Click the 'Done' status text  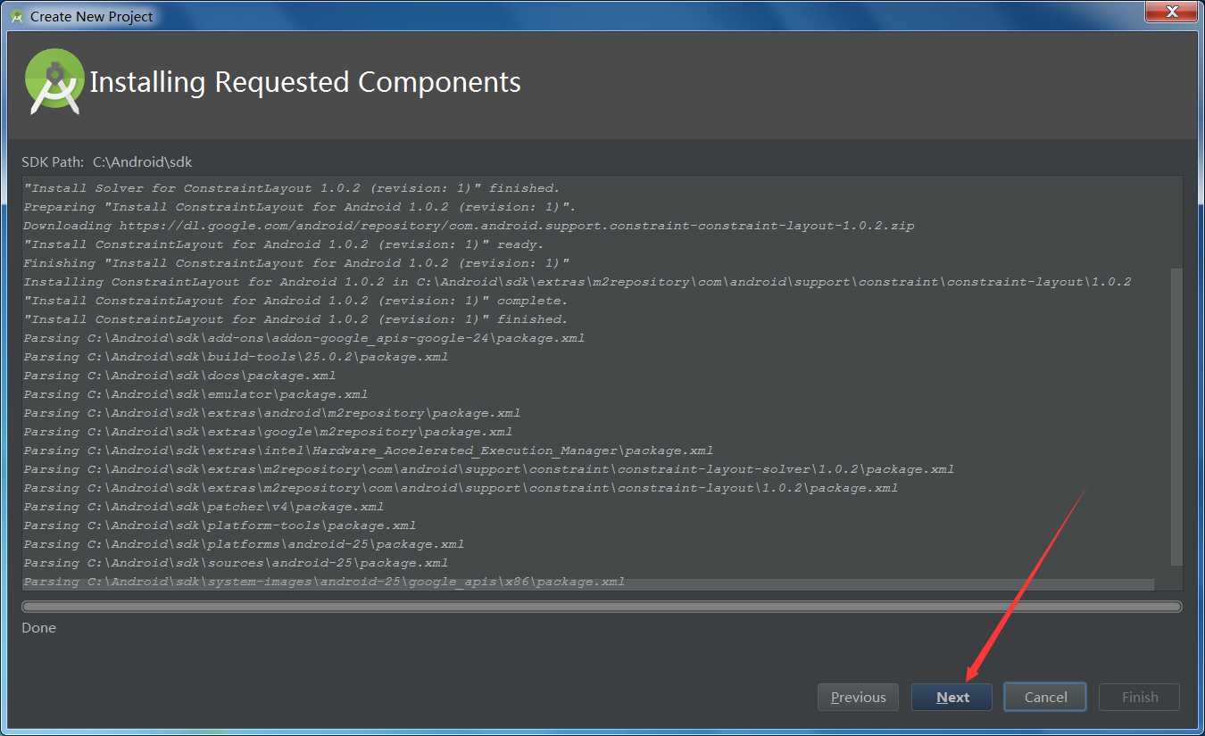coord(39,627)
